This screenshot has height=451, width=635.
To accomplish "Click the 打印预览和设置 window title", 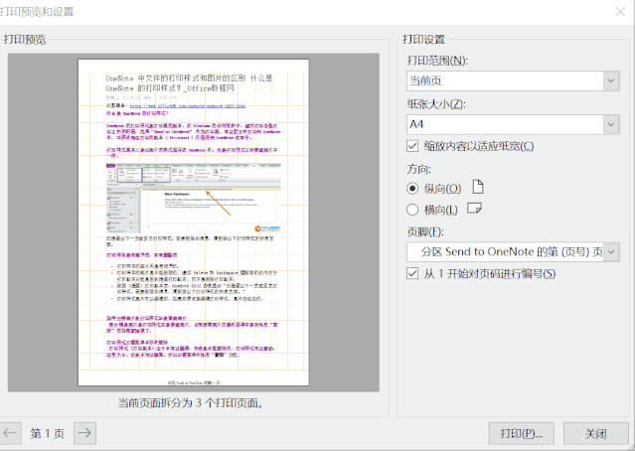I will coord(37,11).
